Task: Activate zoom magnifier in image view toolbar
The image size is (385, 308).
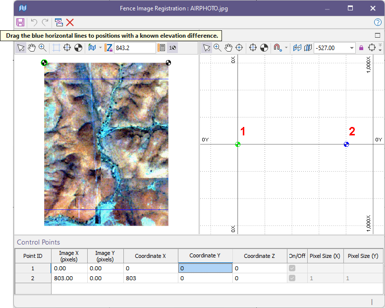Action: (x=43, y=48)
